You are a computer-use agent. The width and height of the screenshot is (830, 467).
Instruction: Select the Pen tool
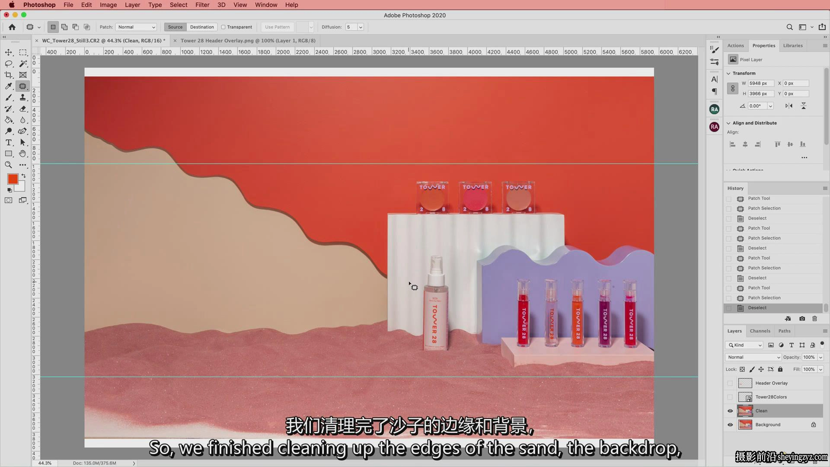23,131
